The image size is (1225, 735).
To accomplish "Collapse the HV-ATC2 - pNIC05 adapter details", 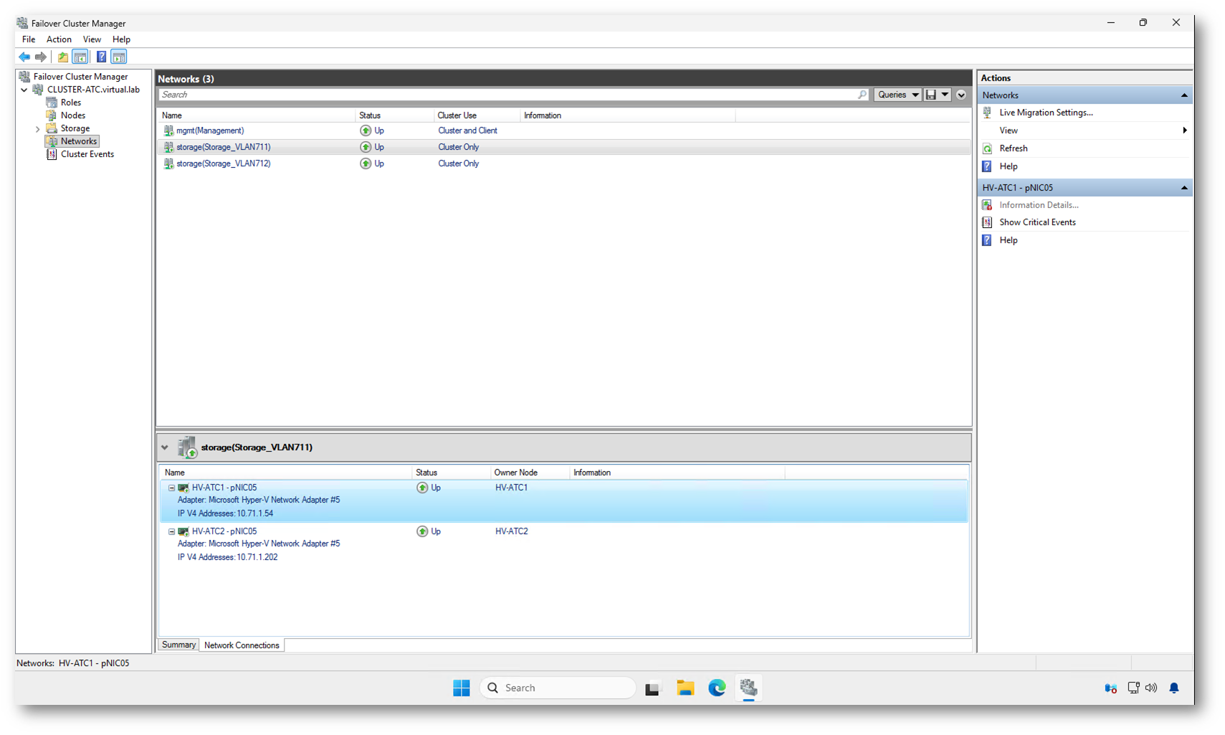I will click(x=171, y=531).
